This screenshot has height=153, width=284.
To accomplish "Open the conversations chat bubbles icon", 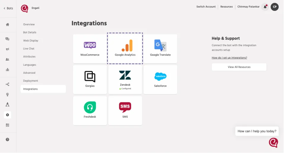I will click(7, 39).
